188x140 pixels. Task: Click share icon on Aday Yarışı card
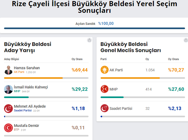pyautogui.click(x=89, y=40)
